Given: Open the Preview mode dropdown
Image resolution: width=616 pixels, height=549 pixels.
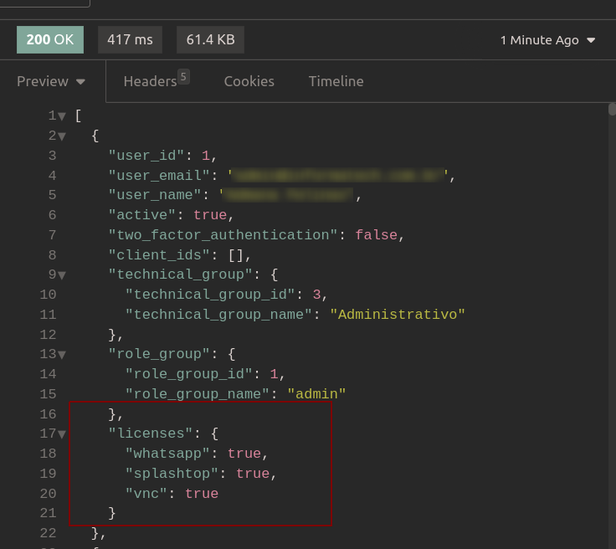Looking at the screenshot, I should (52, 81).
